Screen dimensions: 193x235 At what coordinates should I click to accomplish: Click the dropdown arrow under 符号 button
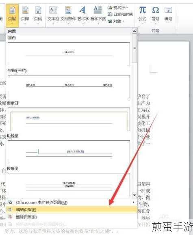[x=156, y=24]
